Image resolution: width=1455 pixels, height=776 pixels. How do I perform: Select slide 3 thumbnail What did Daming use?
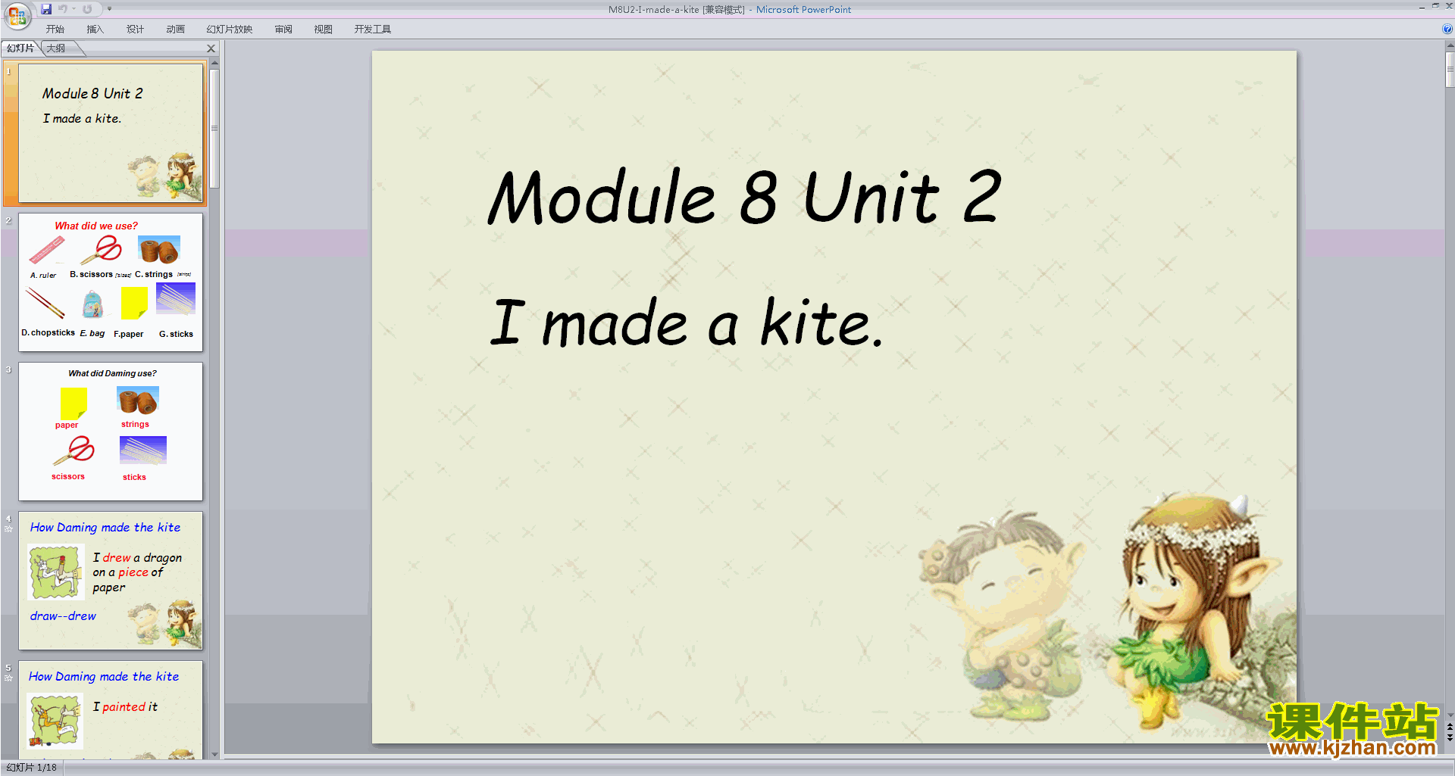111,431
